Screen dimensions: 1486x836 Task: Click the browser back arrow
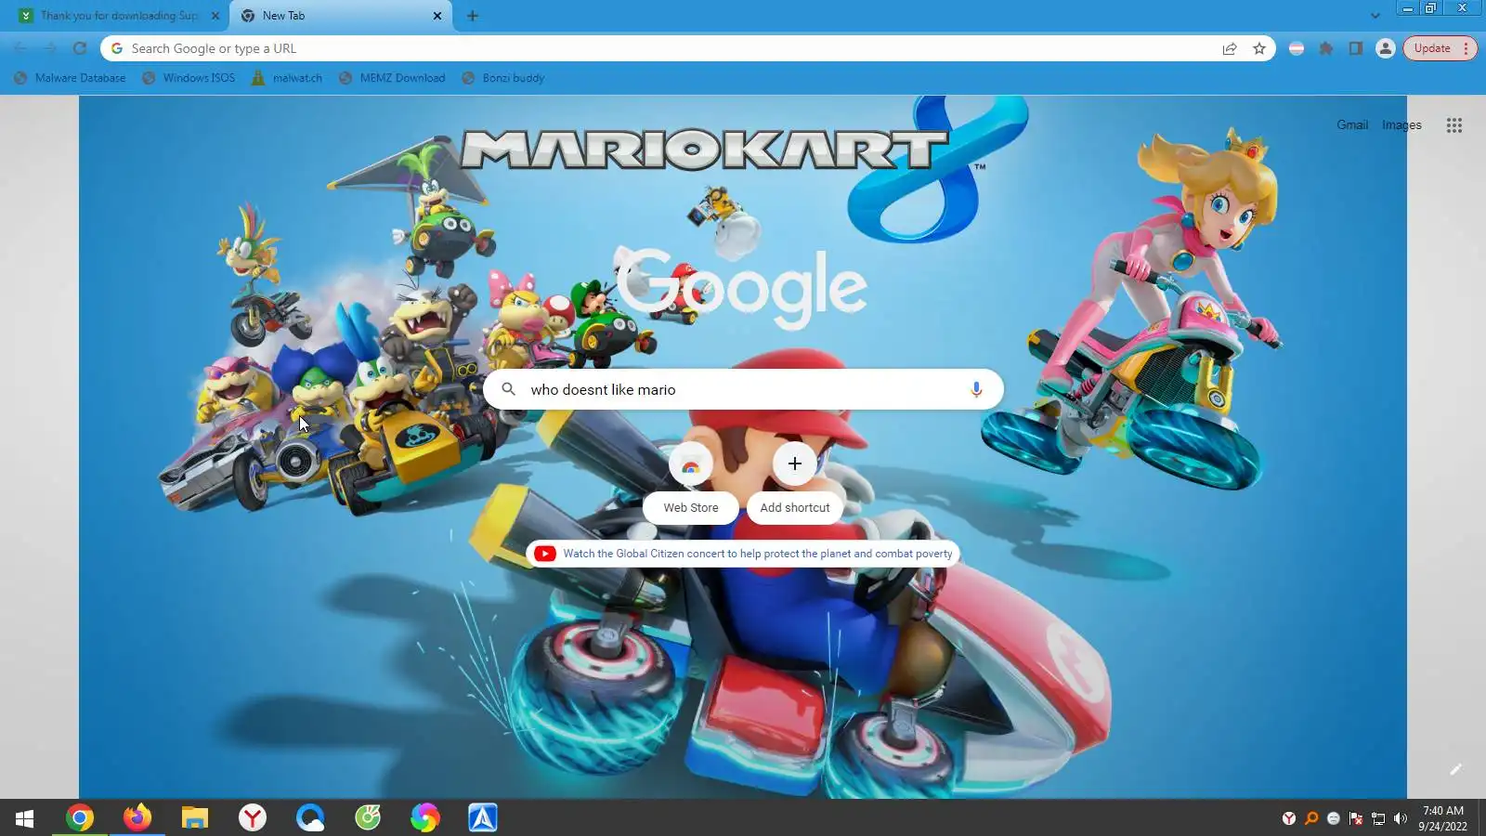20,48
